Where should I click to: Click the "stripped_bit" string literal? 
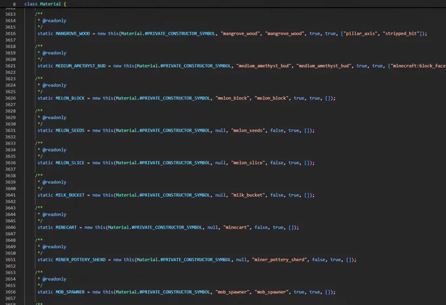(x=401, y=33)
